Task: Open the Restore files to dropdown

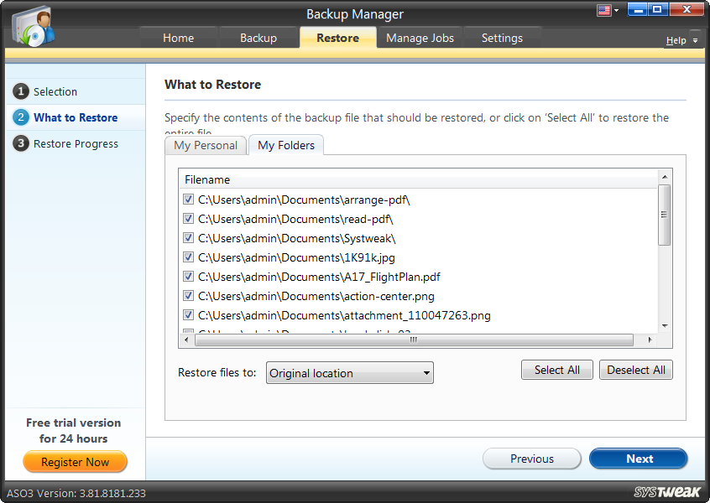Action: click(349, 372)
